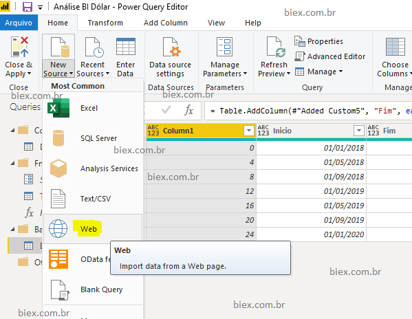
Task: Switch to the Add Column tab
Action: point(166,23)
